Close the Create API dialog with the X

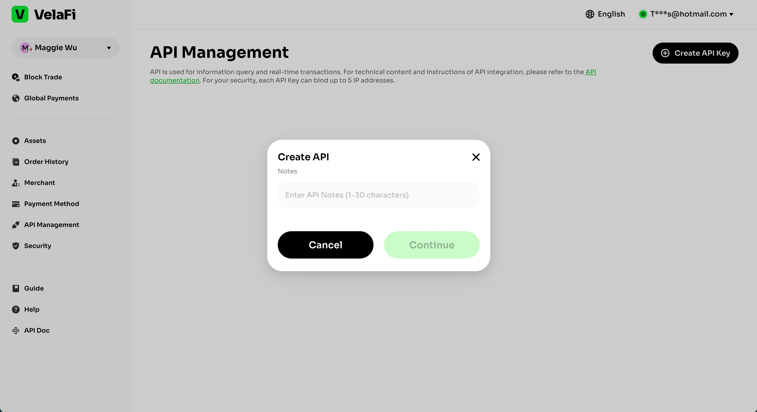pos(476,157)
